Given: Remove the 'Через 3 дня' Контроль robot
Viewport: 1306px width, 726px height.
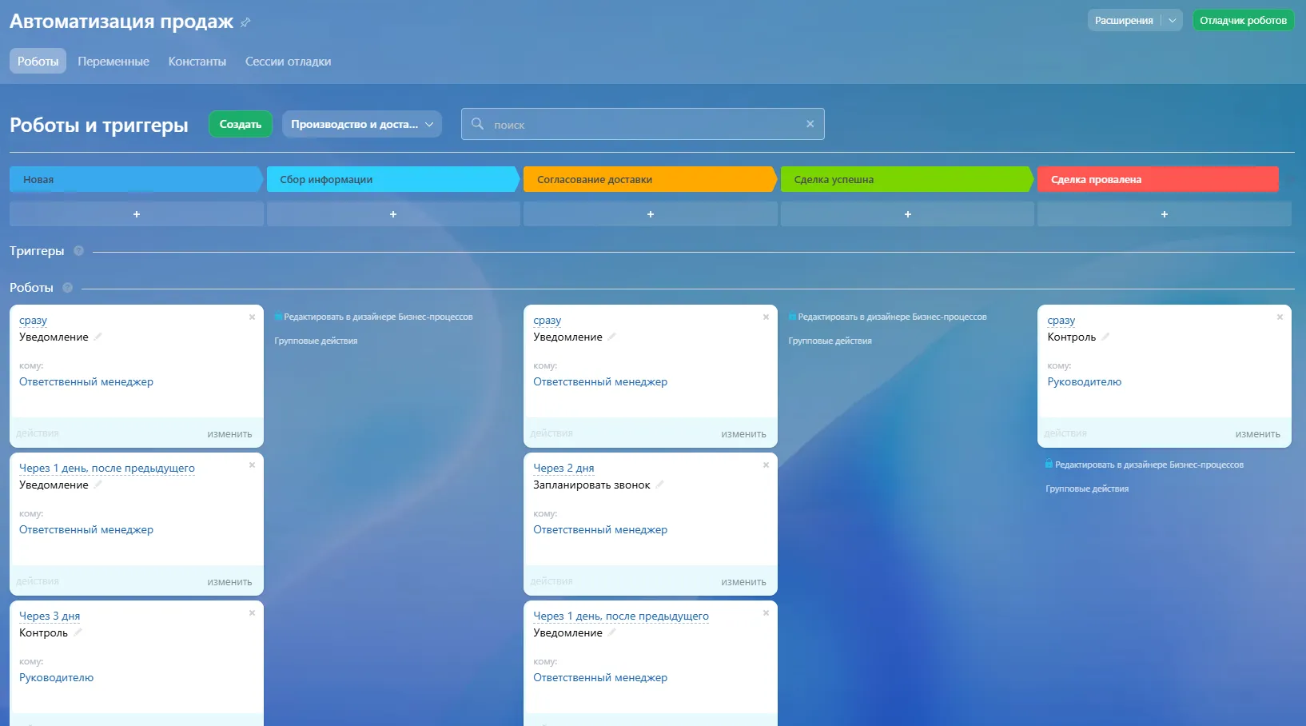Looking at the screenshot, I should [252, 613].
